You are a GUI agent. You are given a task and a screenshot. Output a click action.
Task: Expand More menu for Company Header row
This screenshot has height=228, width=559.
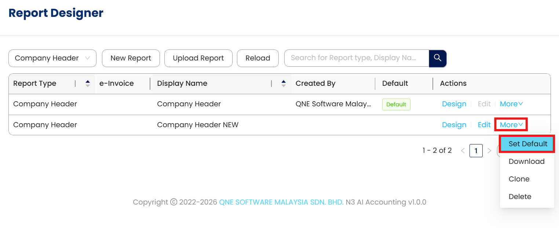tap(511, 104)
